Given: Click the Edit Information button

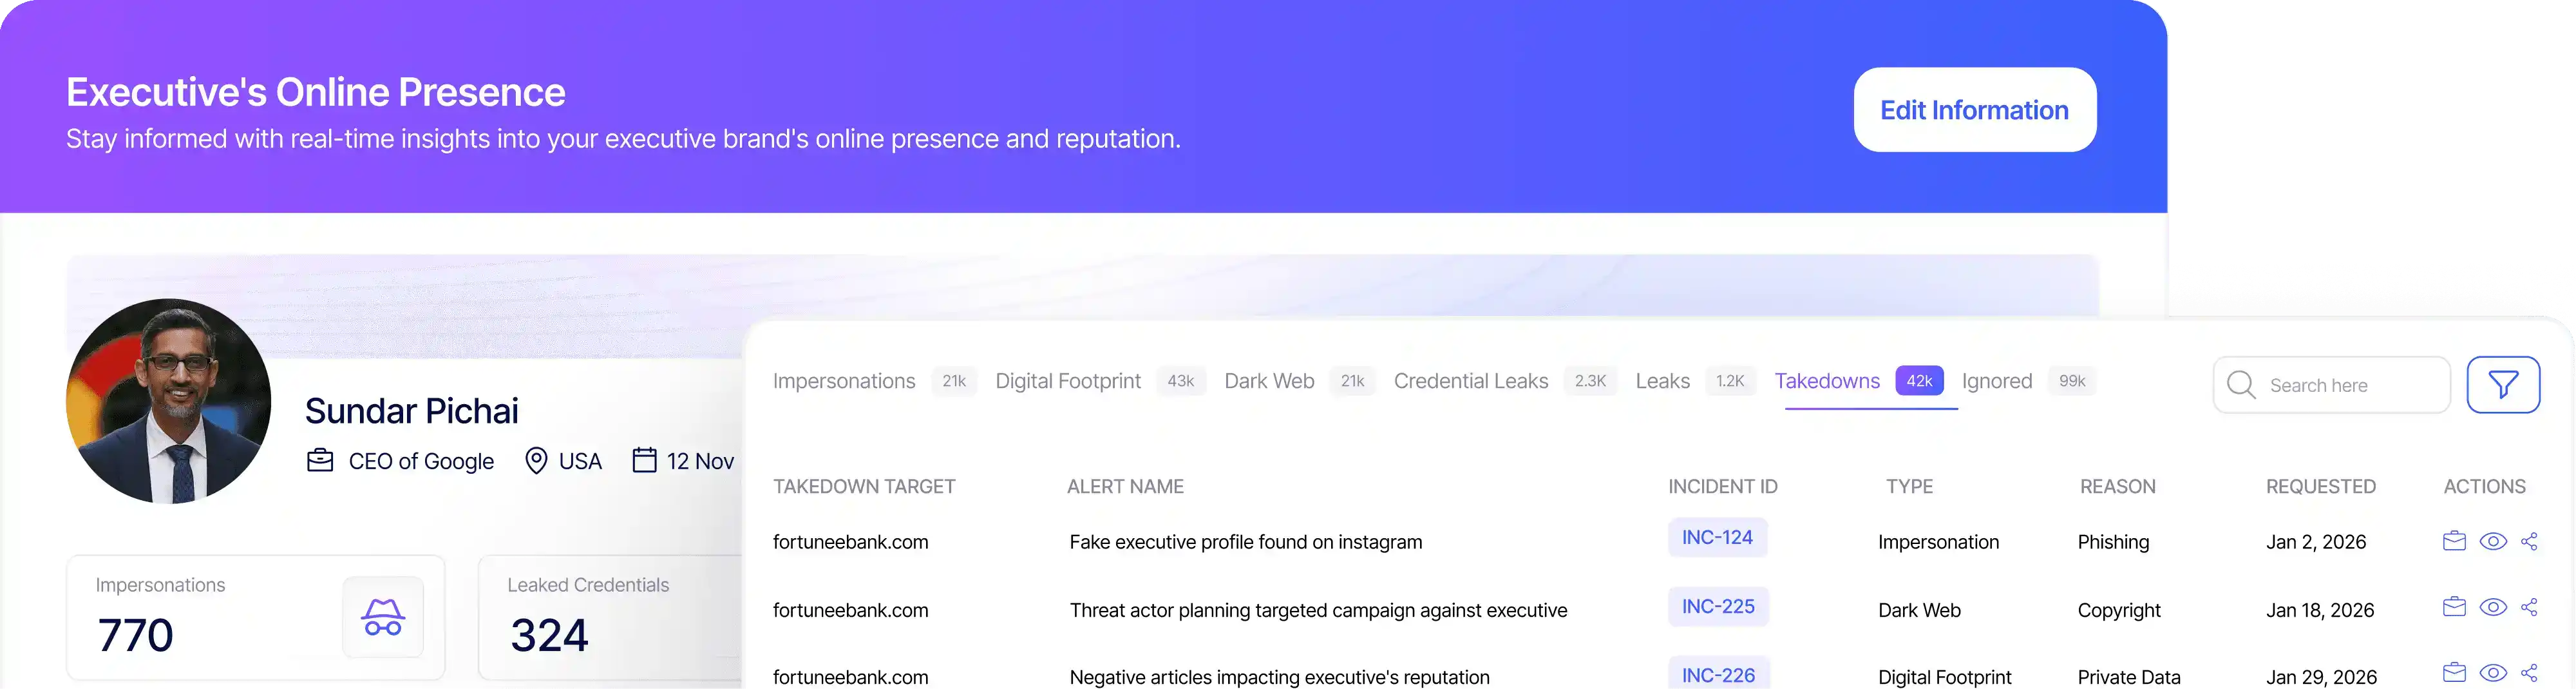Looking at the screenshot, I should (x=1974, y=109).
